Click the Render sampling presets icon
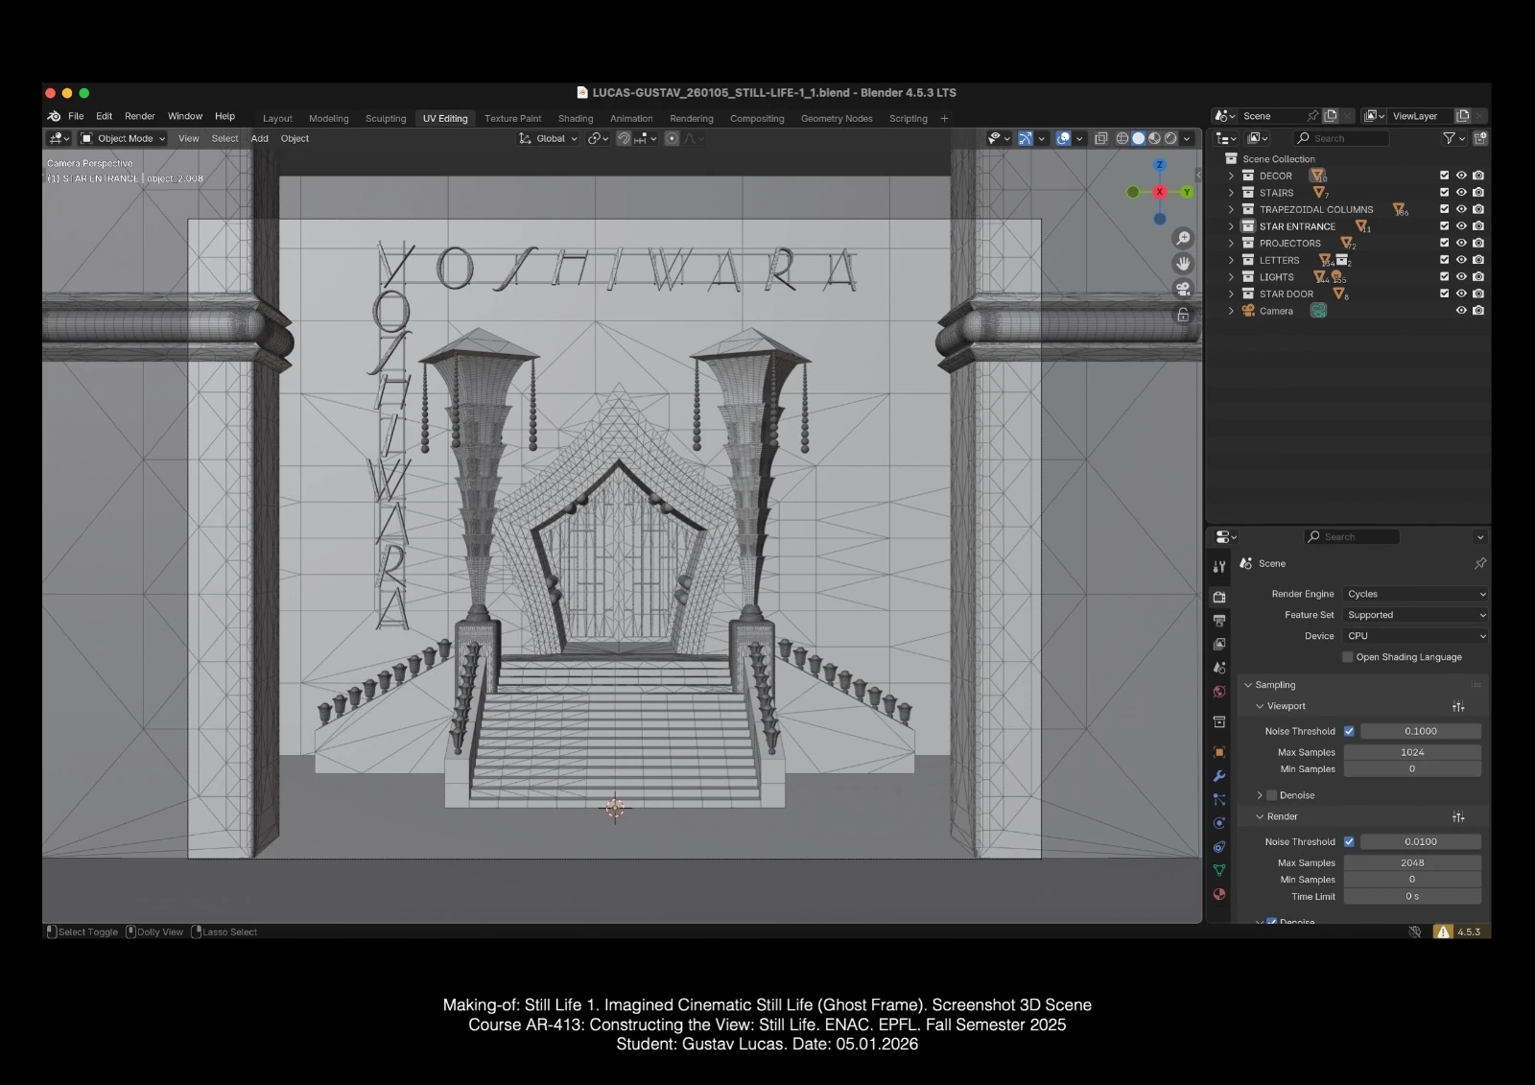 point(1458,817)
